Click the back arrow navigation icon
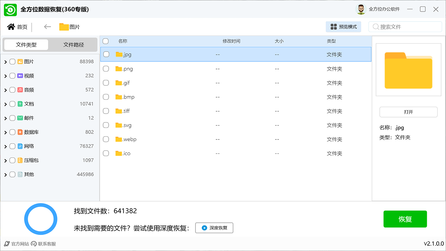 pos(47,26)
